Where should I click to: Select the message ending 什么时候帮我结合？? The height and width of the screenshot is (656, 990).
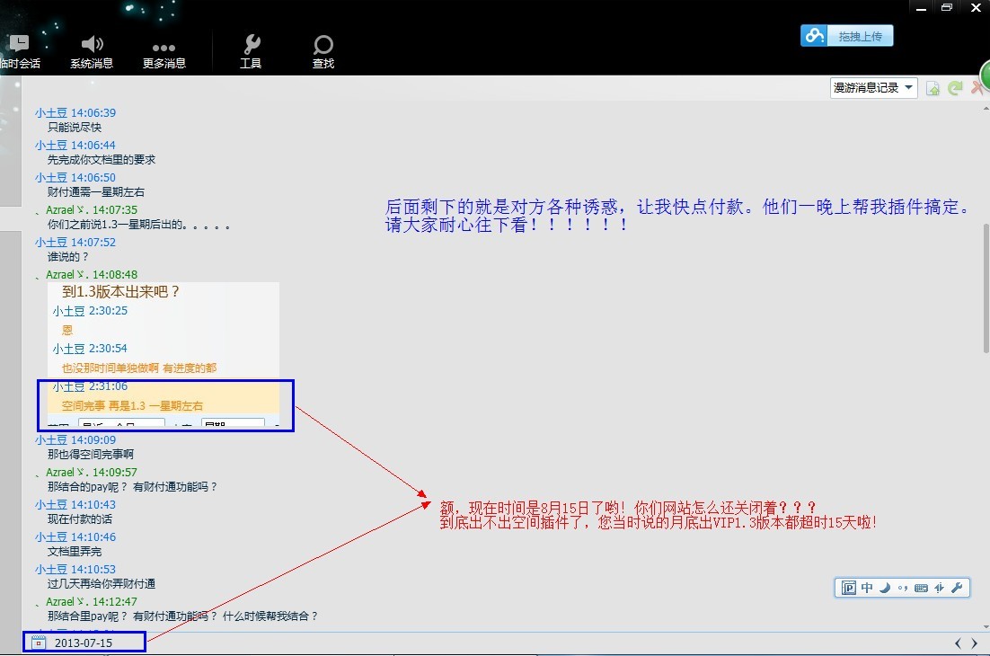[182, 616]
